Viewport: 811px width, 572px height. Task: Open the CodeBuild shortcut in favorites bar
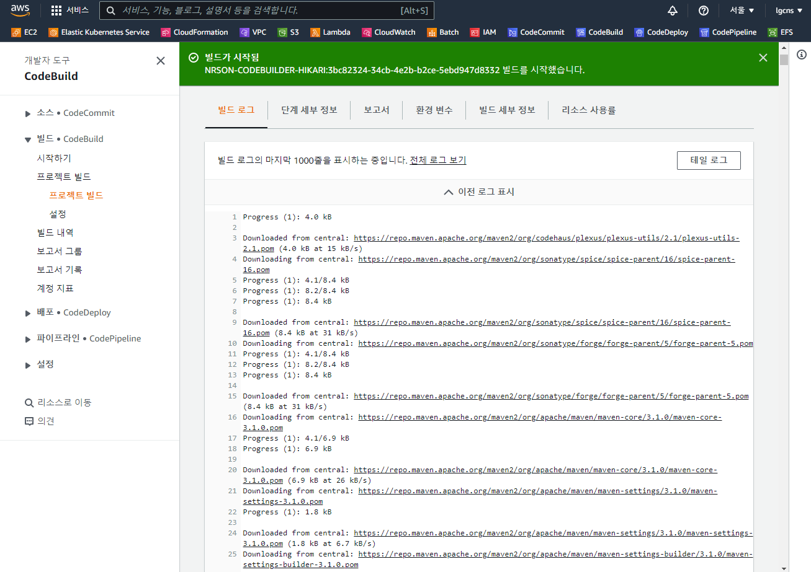pos(599,32)
